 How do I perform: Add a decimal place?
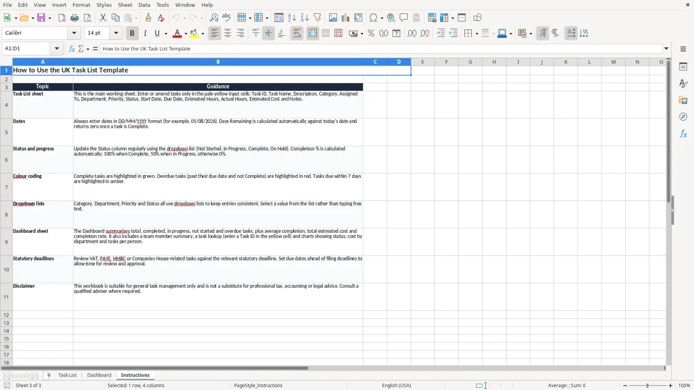(x=412, y=34)
